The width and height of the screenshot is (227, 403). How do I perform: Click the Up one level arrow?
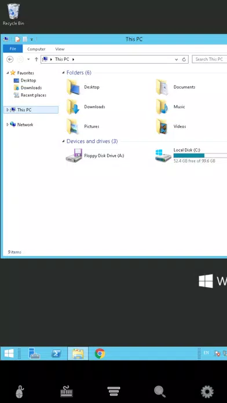pyautogui.click(x=36, y=60)
